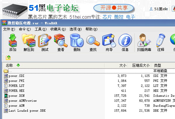Select the Last Loaded power.DBK file name

click(27, 111)
